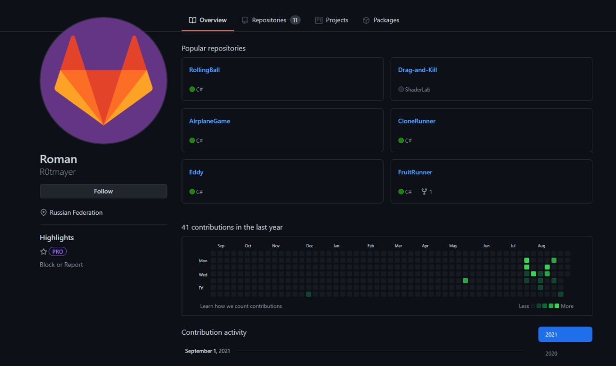This screenshot has height=366, width=616.
Task: Click the Russian Federation location text
Action: coord(76,212)
